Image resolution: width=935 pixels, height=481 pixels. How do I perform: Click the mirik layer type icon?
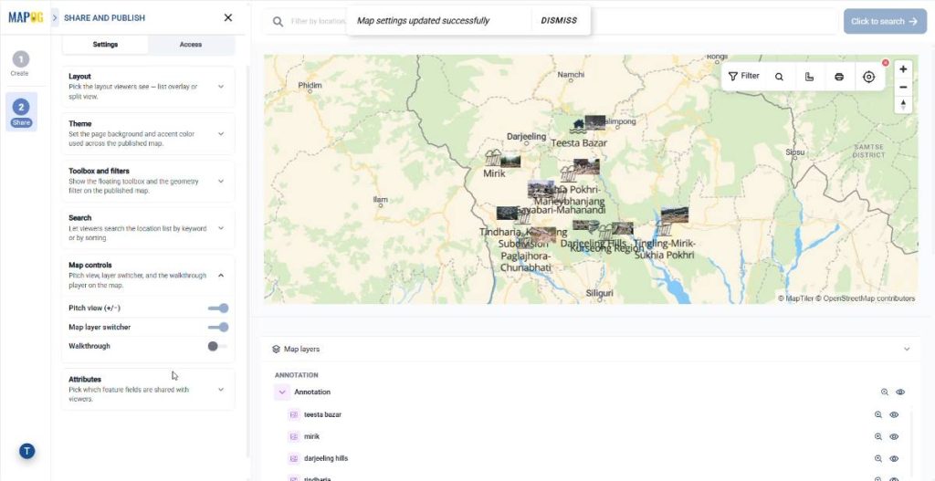pos(293,437)
